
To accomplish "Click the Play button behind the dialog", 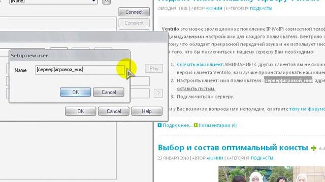I will pos(154,69).
